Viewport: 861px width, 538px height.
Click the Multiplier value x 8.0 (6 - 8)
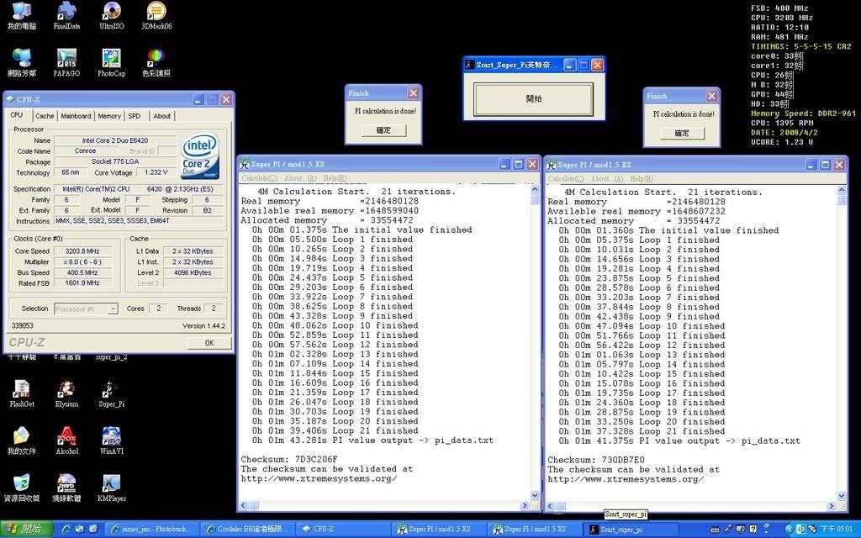point(82,262)
